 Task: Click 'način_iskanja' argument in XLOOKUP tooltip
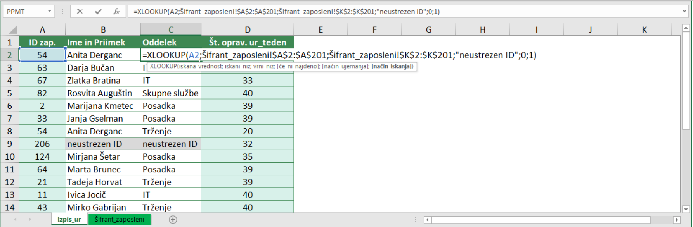coord(392,66)
